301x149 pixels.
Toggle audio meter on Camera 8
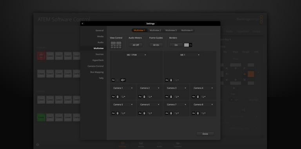pyautogui.click(x=198, y=113)
